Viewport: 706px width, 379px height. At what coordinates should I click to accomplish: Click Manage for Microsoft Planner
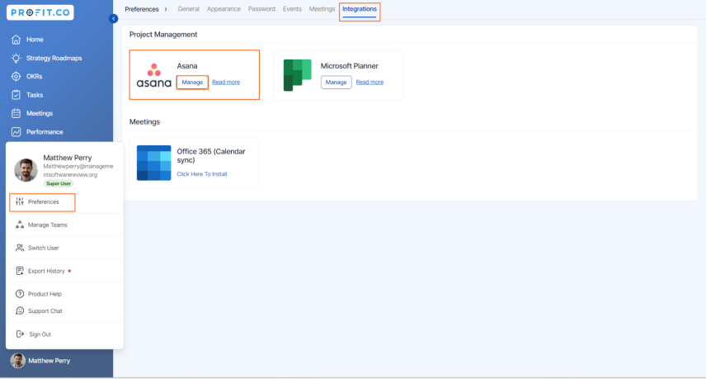(x=336, y=83)
